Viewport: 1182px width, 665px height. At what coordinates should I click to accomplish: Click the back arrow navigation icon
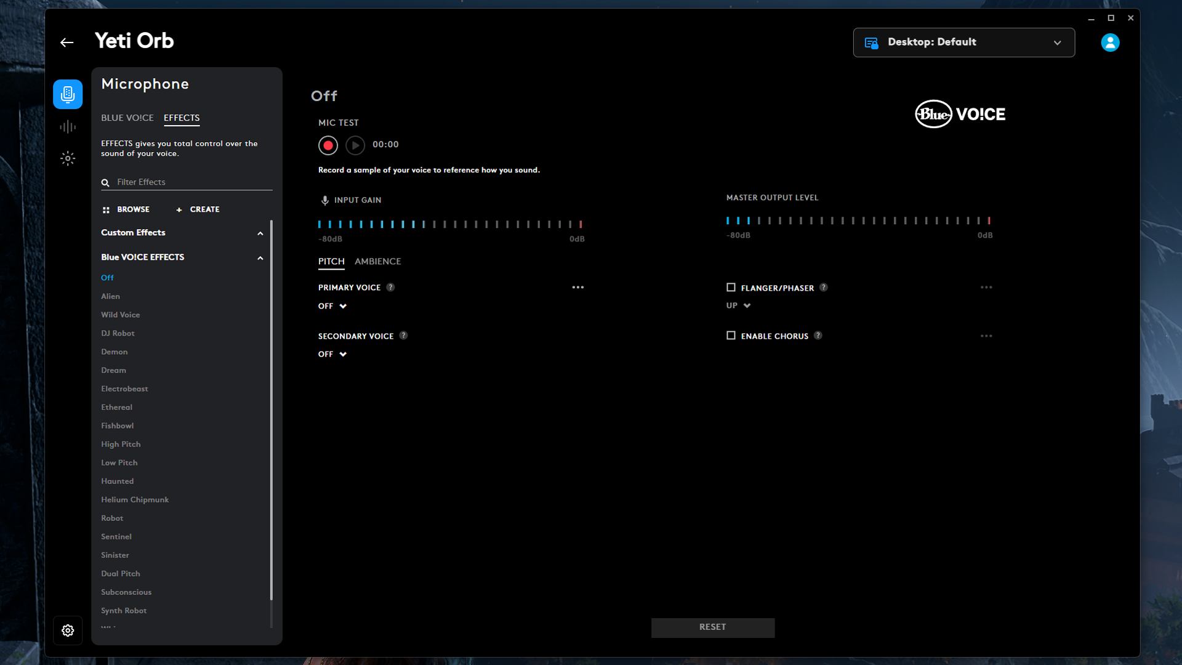[x=66, y=42]
